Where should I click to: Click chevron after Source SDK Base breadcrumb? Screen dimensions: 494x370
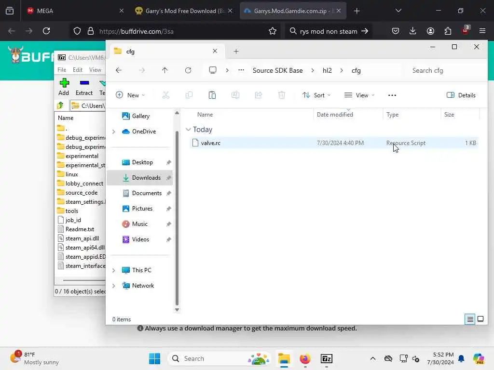point(313,70)
